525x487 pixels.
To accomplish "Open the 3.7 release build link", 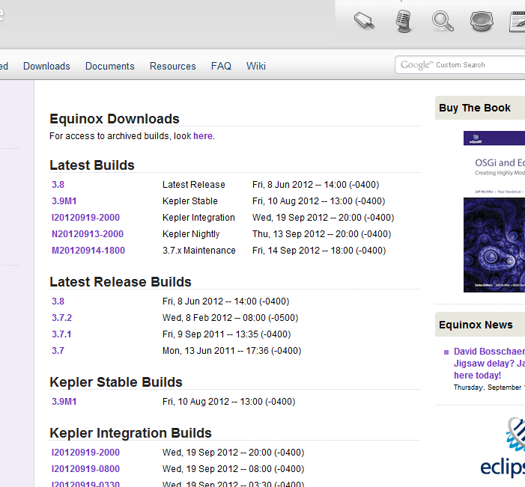I will pos(58,351).
